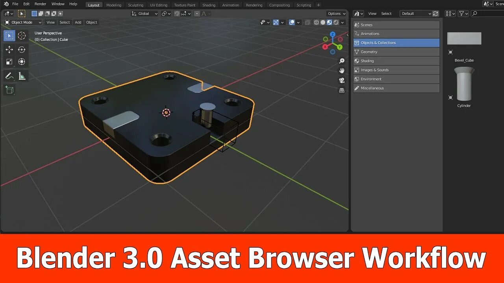Toggle viewport gizmos display
The image size is (504, 283).
pyautogui.click(x=276, y=22)
